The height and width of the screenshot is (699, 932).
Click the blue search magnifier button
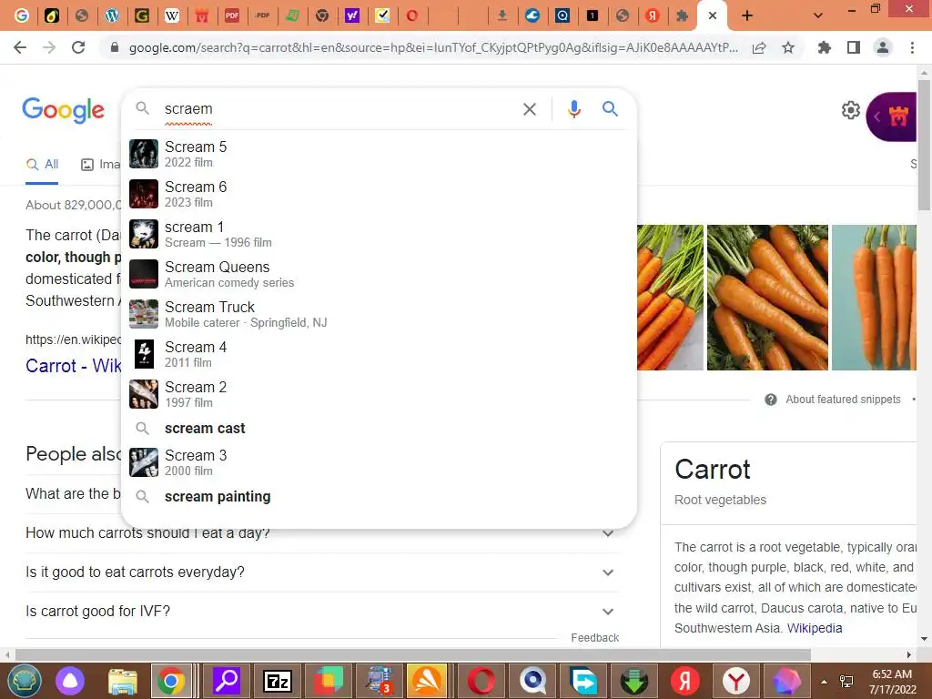[610, 109]
